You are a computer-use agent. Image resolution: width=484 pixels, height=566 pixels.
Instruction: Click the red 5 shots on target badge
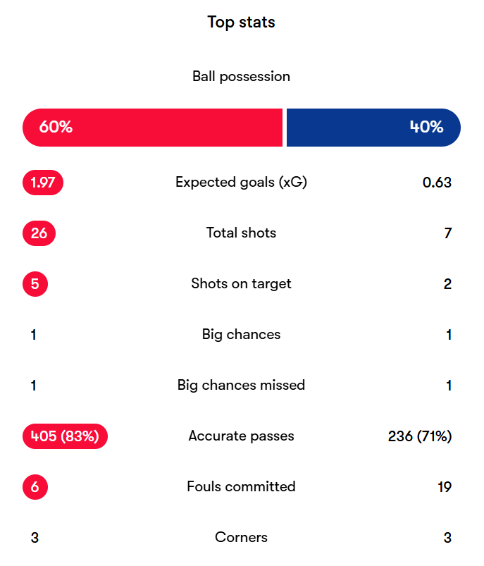click(x=35, y=284)
